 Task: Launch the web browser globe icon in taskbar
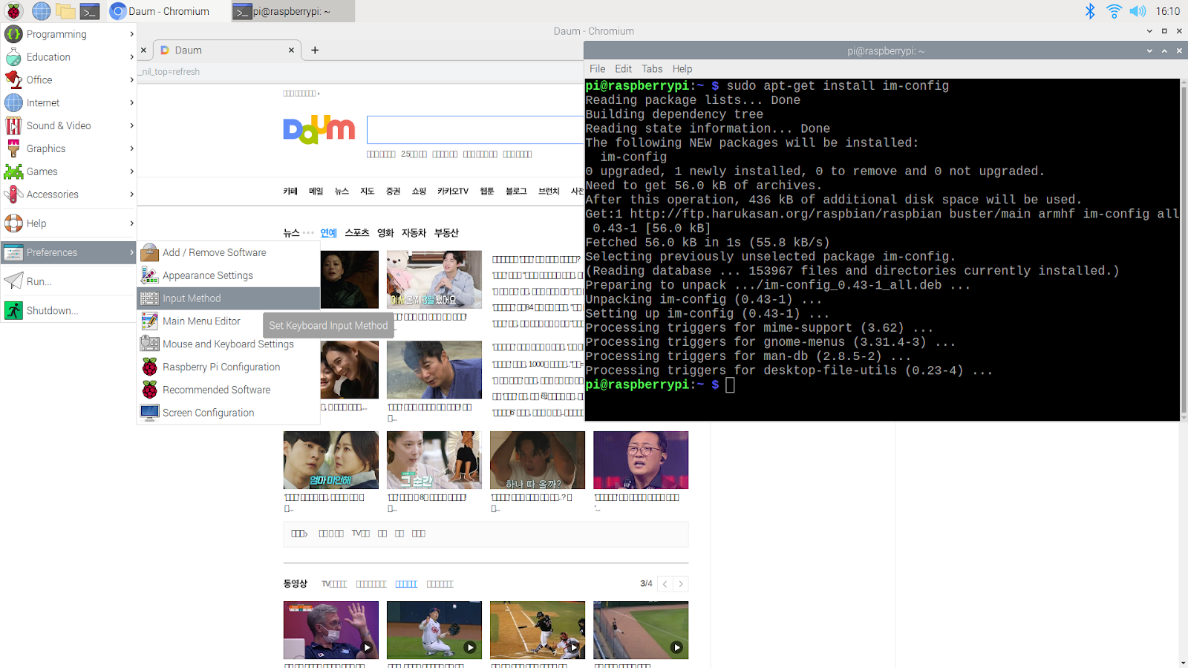coord(42,11)
